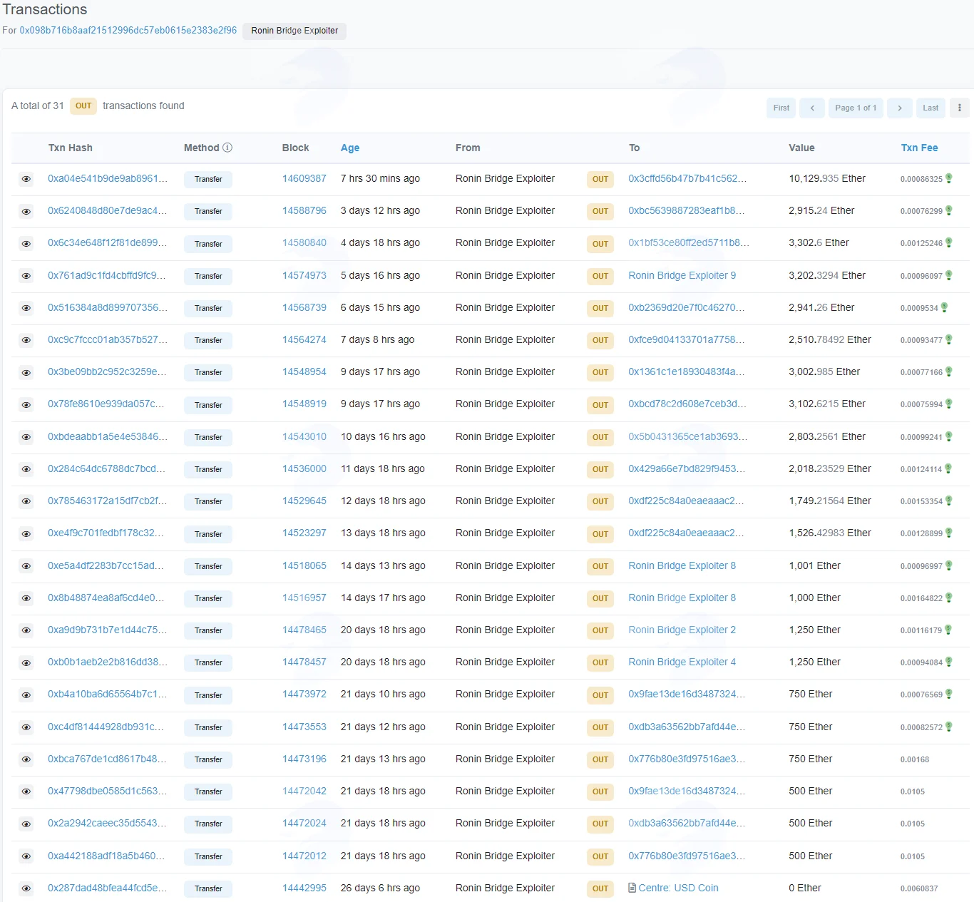Viewport: 974px width, 902px height.
Task: Open recipient Ronin Bridge Exploiter 4
Action: click(682, 662)
